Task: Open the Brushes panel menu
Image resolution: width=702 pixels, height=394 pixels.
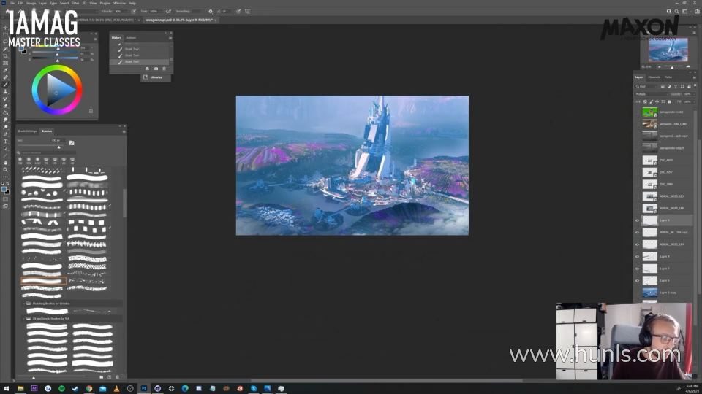Action: pos(124,131)
